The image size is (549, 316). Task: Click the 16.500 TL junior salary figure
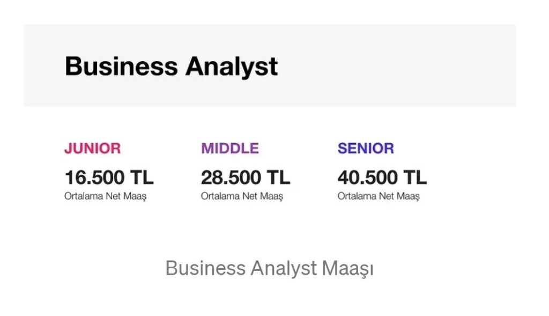tap(109, 177)
